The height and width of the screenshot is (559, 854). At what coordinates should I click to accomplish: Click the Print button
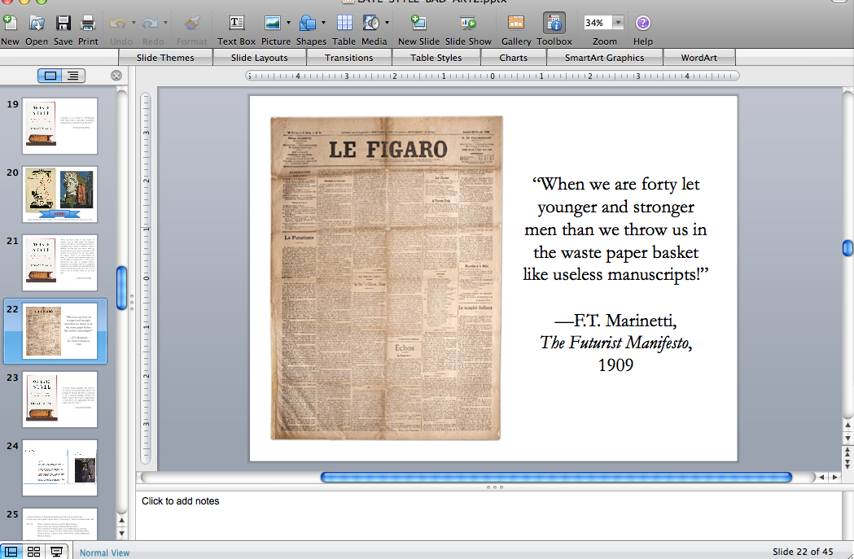[x=88, y=24]
